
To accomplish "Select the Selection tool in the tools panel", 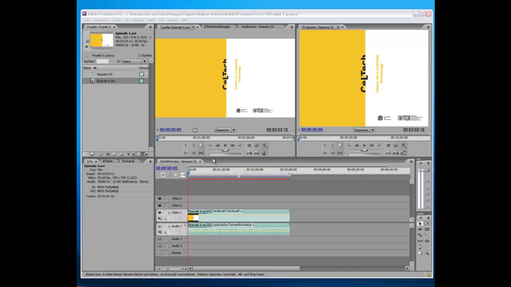I will 420,224.
